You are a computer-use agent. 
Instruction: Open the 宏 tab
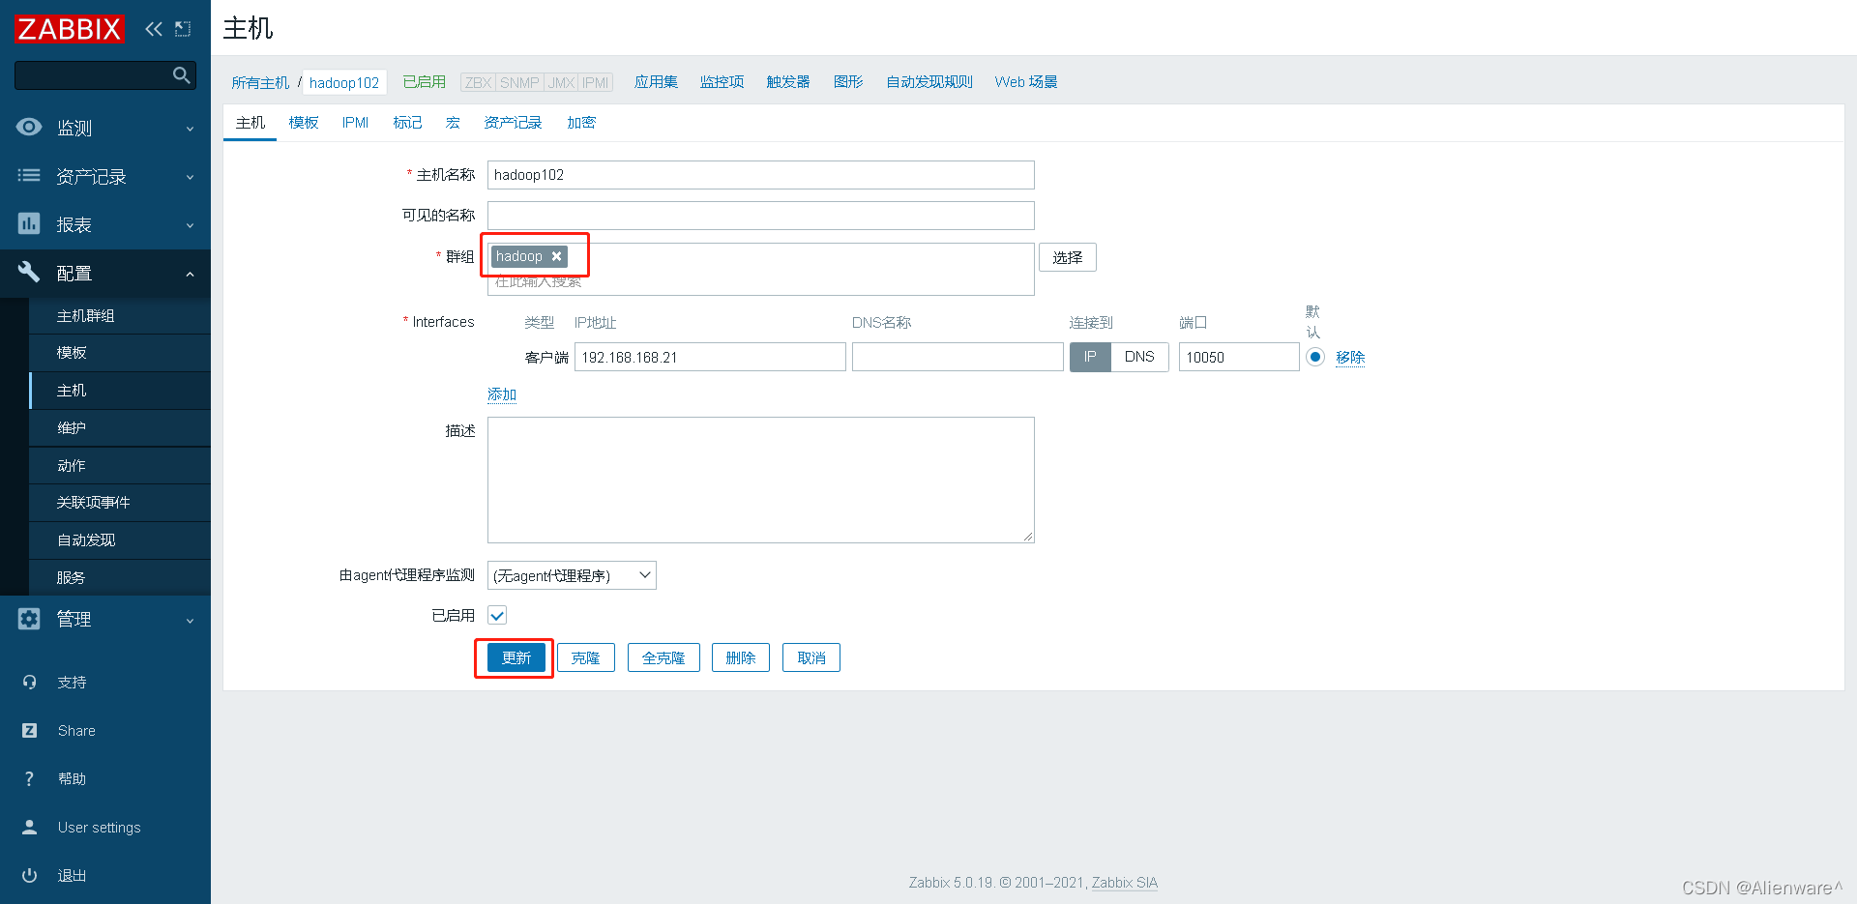click(x=453, y=123)
